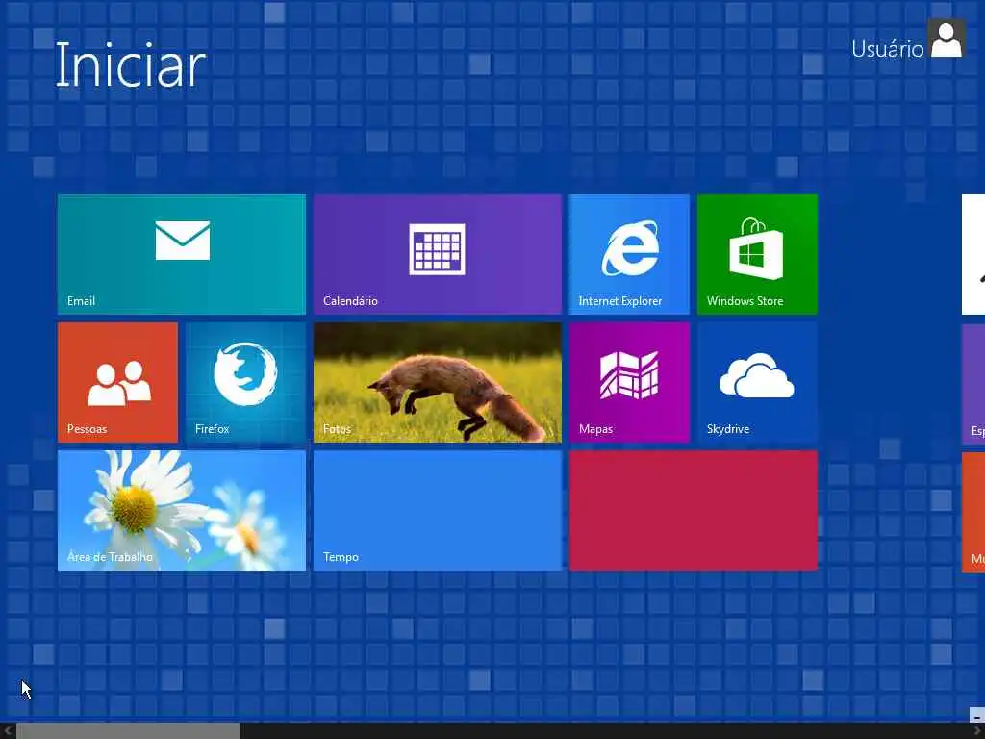This screenshot has height=739, width=985.
Task: Open the Área de Trabalho desktop tile
Action: pyautogui.click(x=182, y=511)
